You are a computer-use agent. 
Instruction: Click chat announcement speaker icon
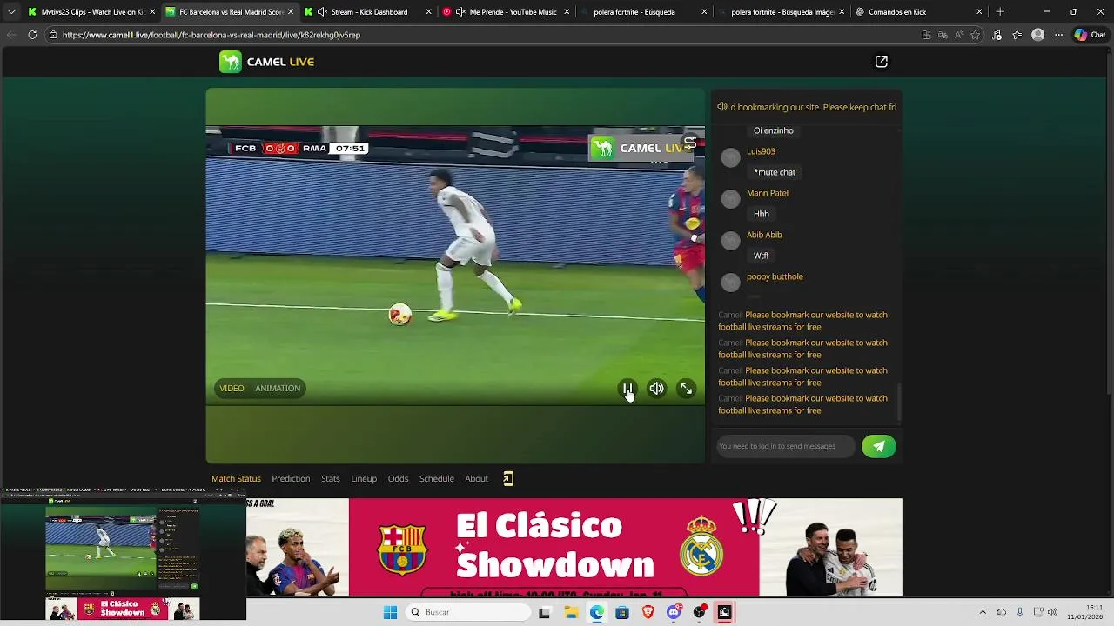coord(721,107)
